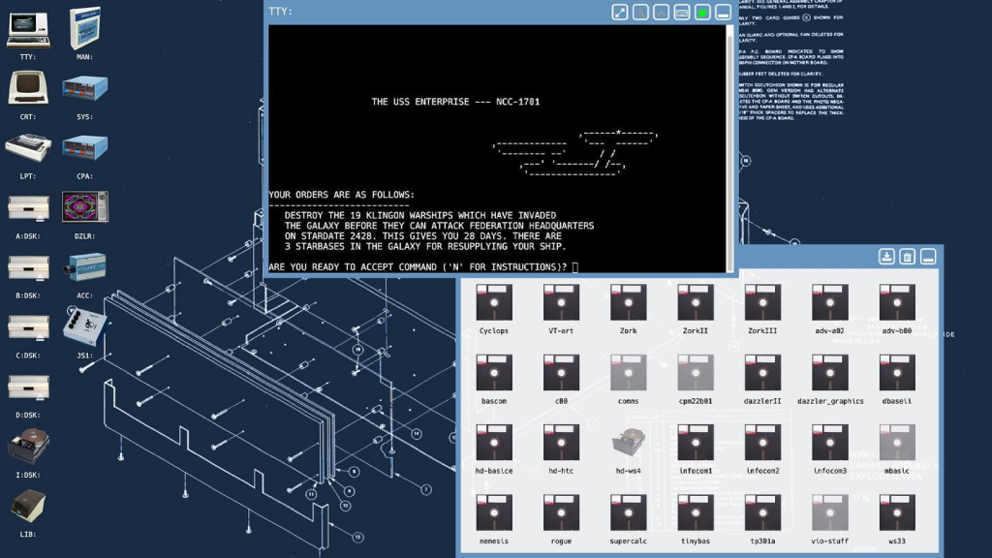Open the SYS computer desktop icon
Screen dimensions: 992x558
click(85, 88)
